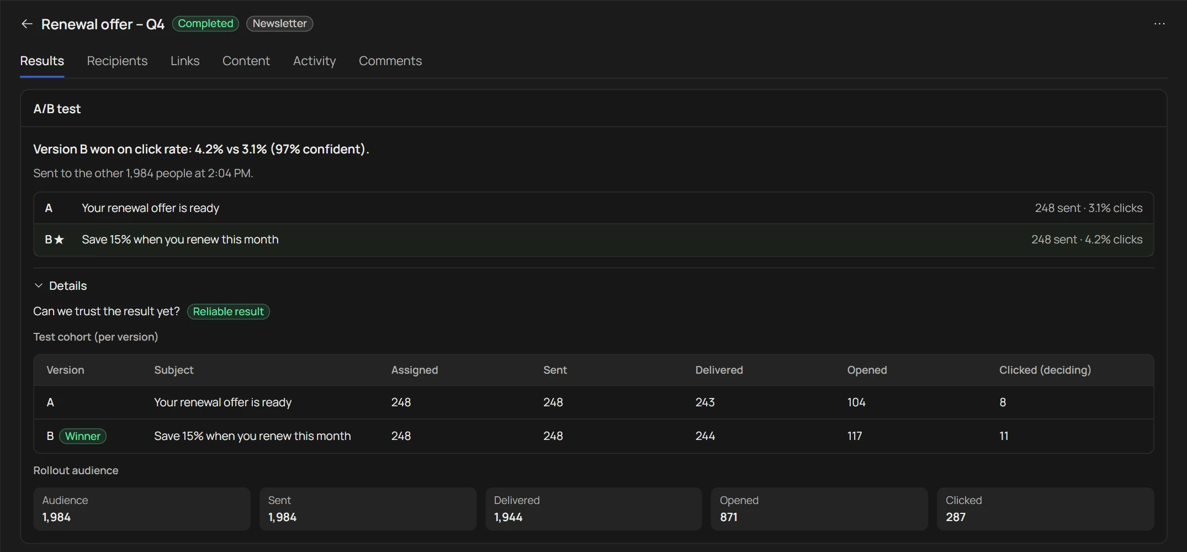
Task: Open the three-dot more options menu
Action: (1159, 24)
